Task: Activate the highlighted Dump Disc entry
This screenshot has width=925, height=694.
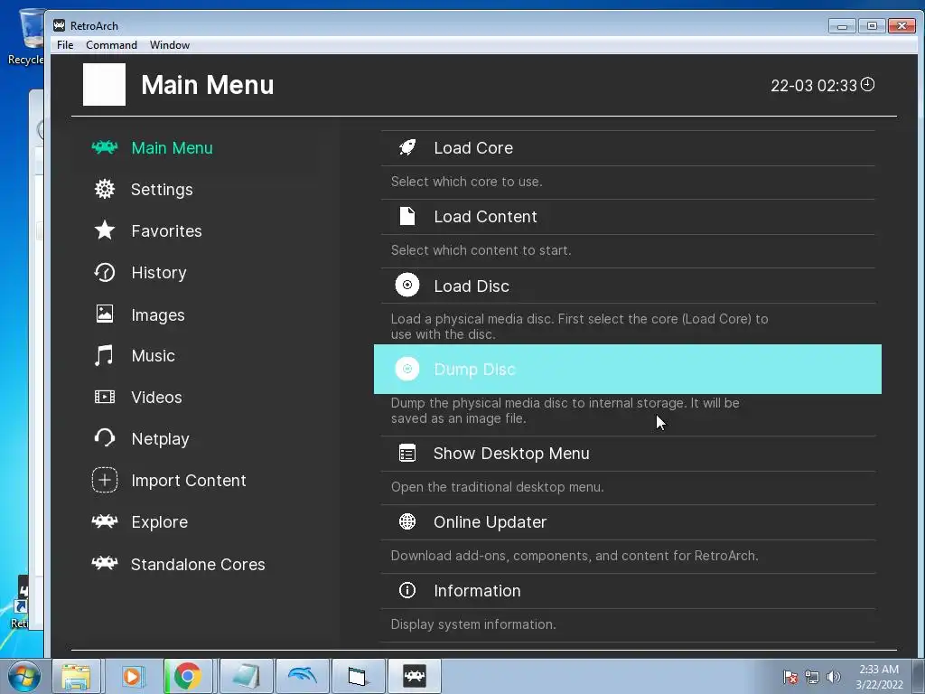Action: coord(628,369)
